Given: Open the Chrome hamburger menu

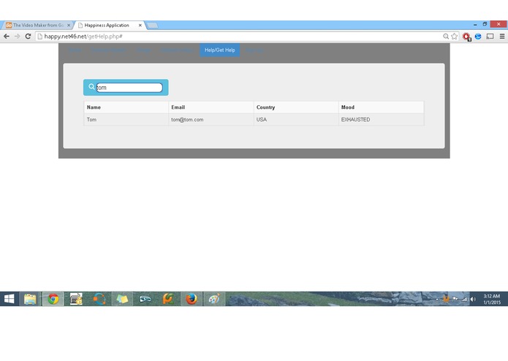Looking at the screenshot, I should coord(502,37).
